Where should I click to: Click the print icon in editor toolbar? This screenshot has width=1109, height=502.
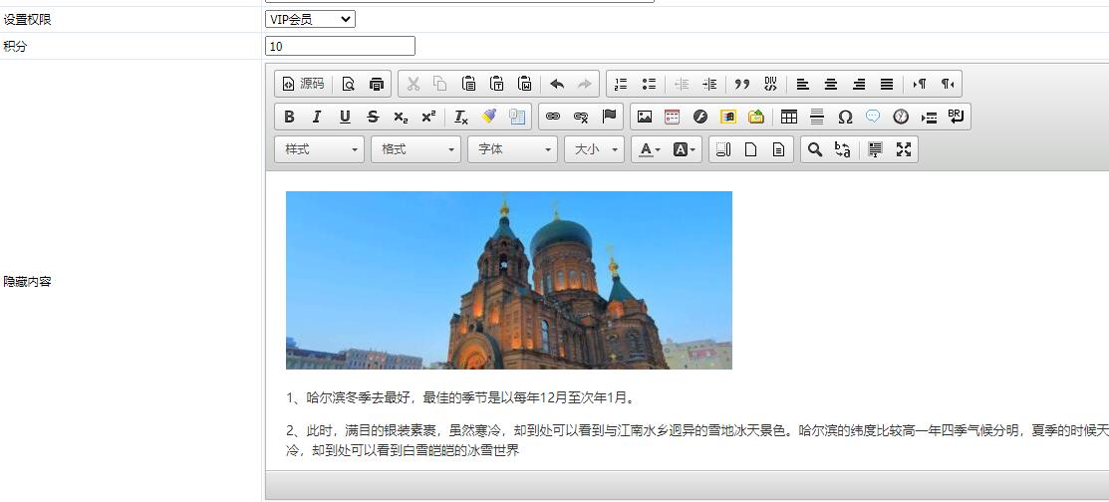[377, 84]
